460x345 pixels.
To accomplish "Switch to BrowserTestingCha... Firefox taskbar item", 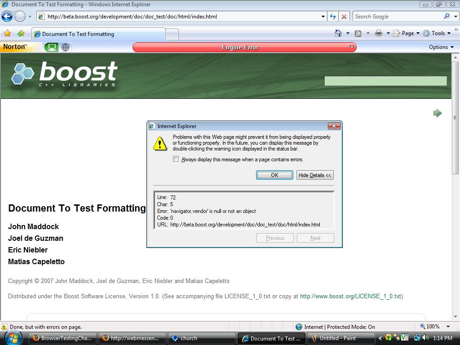I will point(63,338).
